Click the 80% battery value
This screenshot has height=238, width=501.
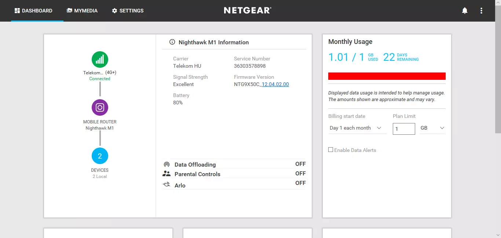tap(178, 103)
